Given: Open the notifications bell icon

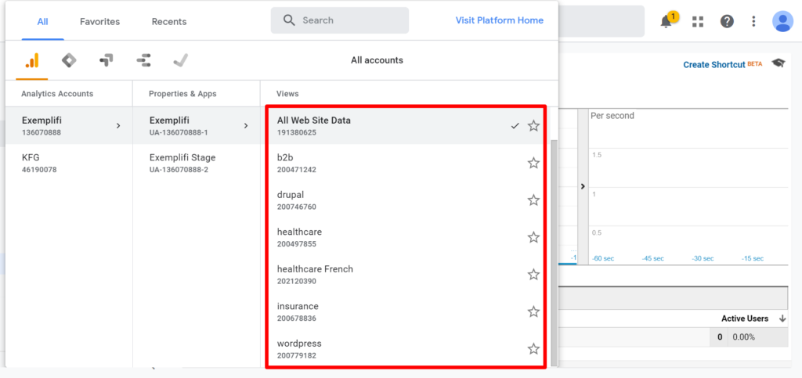Looking at the screenshot, I should (x=667, y=21).
